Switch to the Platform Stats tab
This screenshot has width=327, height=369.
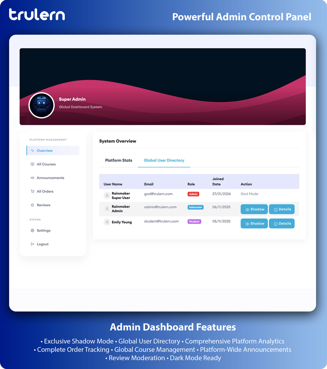(x=118, y=160)
